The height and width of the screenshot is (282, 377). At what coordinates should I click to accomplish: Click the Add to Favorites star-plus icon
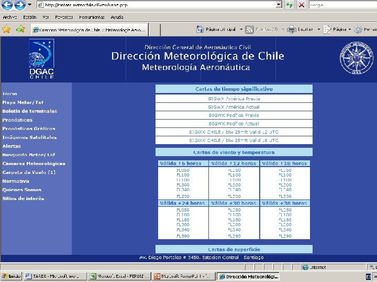click(x=20, y=29)
